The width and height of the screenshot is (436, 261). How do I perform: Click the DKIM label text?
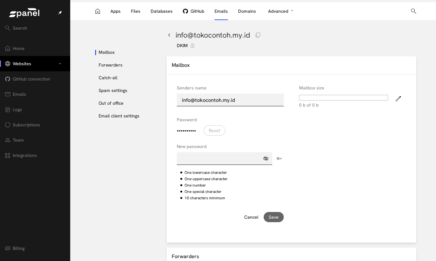pos(182,46)
